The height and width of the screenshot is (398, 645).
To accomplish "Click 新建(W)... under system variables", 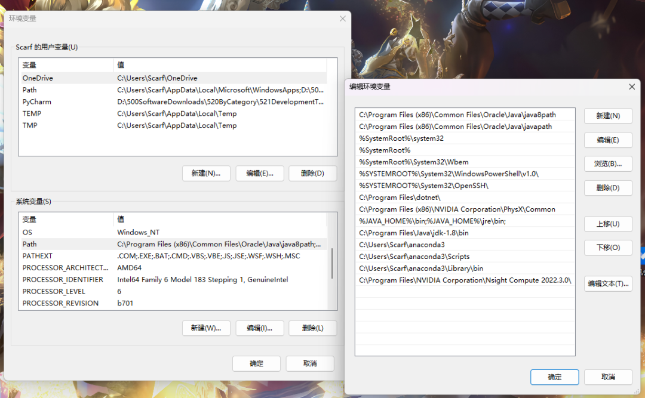I will (205, 328).
